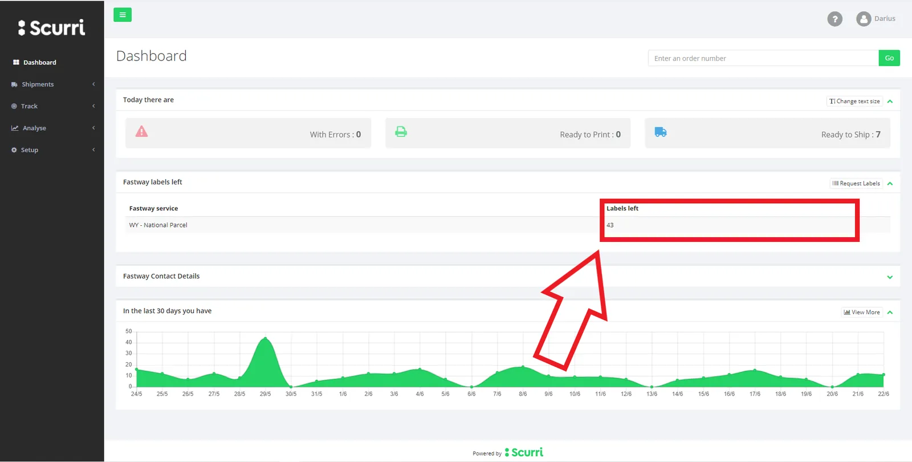Screen dimensions: 912x462
Task: Click the Dashboard page heading
Action: pos(152,56)
